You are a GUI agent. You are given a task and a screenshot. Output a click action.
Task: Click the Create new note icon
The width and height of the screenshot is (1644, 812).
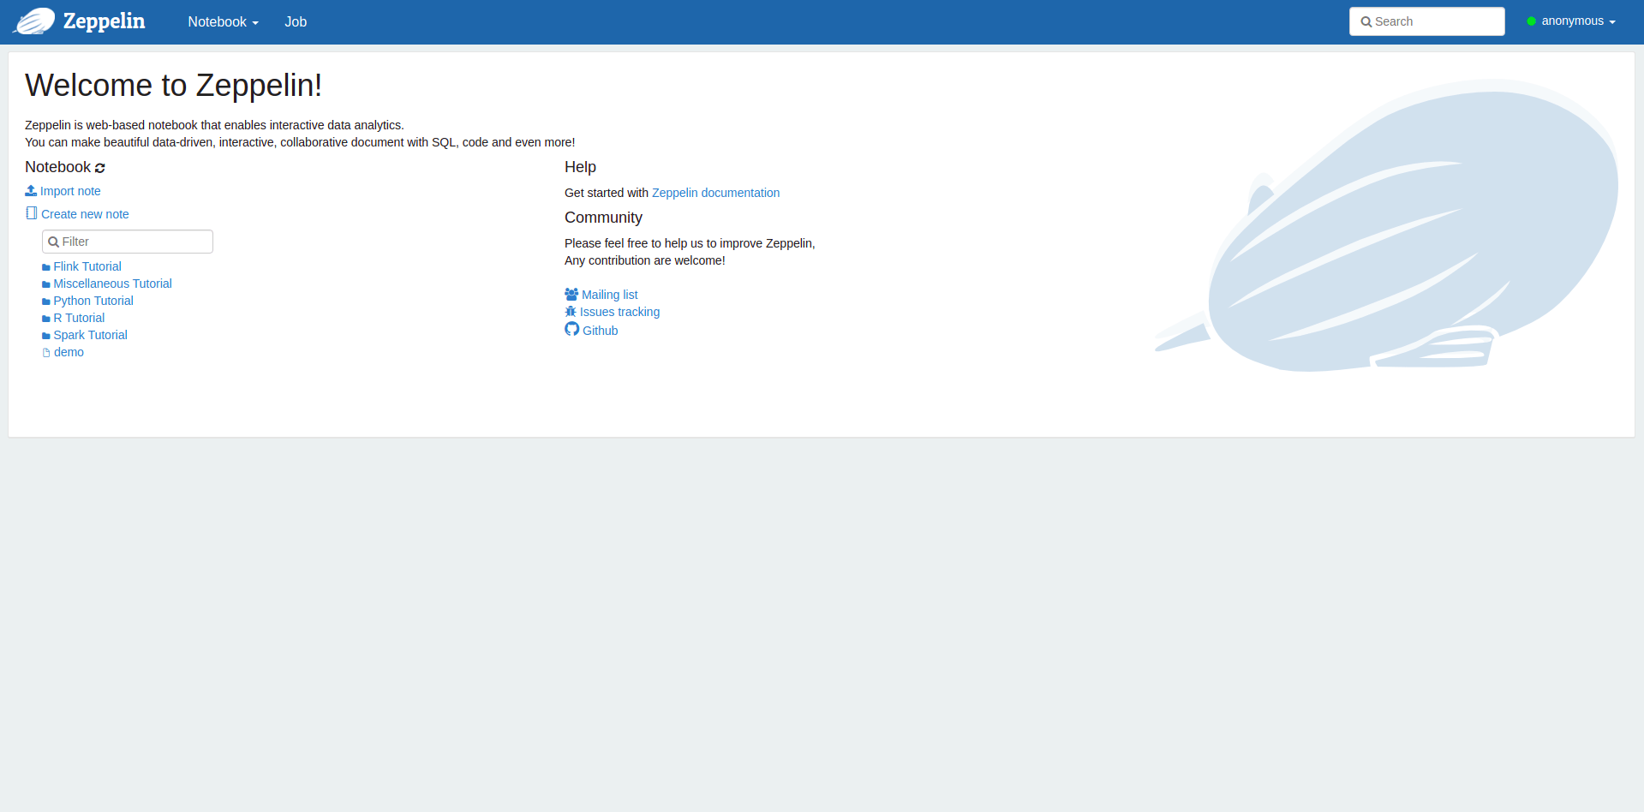pos(32,213)
